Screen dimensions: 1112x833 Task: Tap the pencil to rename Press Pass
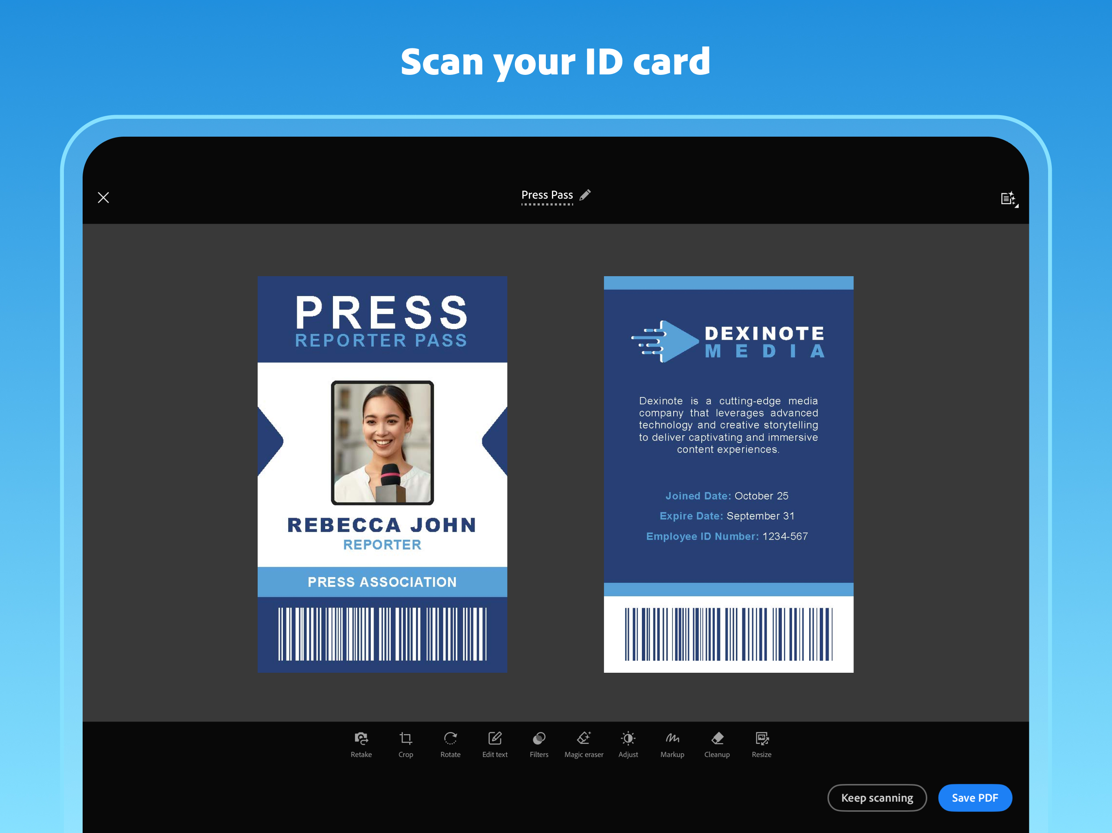pyautogui.click(x=584, y=195)
